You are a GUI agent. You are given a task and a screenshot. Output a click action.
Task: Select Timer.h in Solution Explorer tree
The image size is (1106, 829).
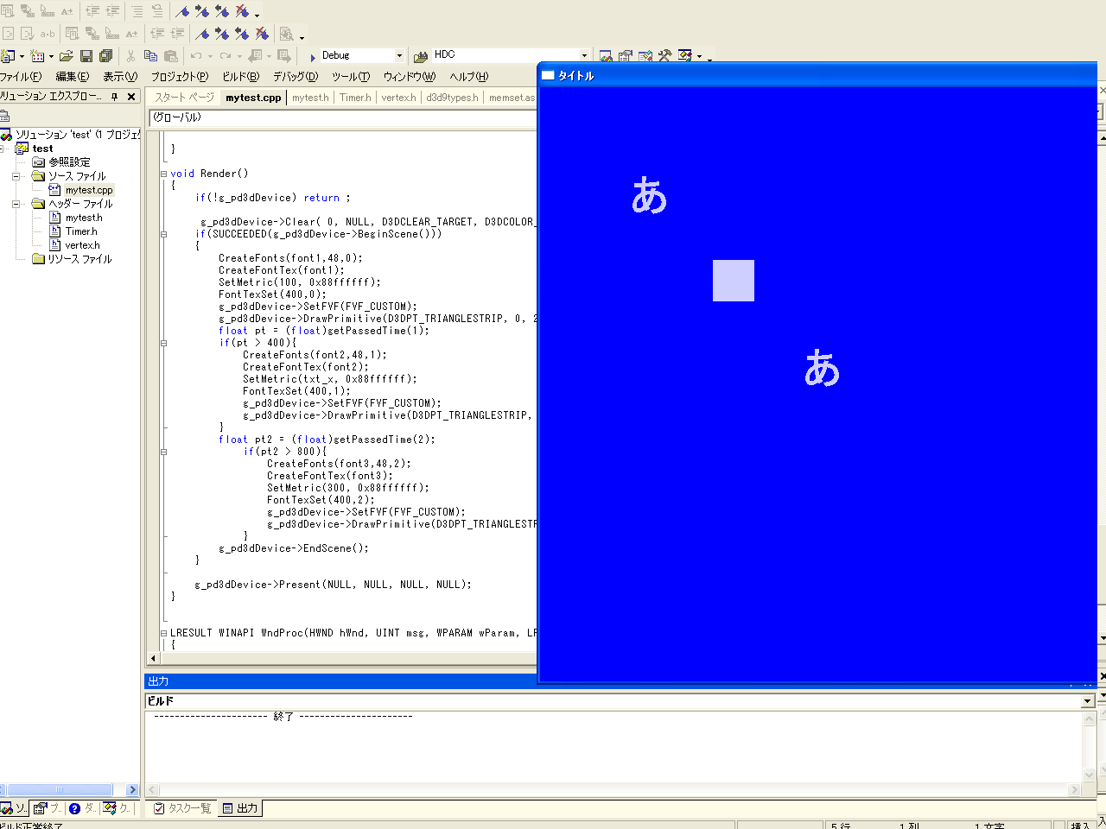tap(81, 231)
